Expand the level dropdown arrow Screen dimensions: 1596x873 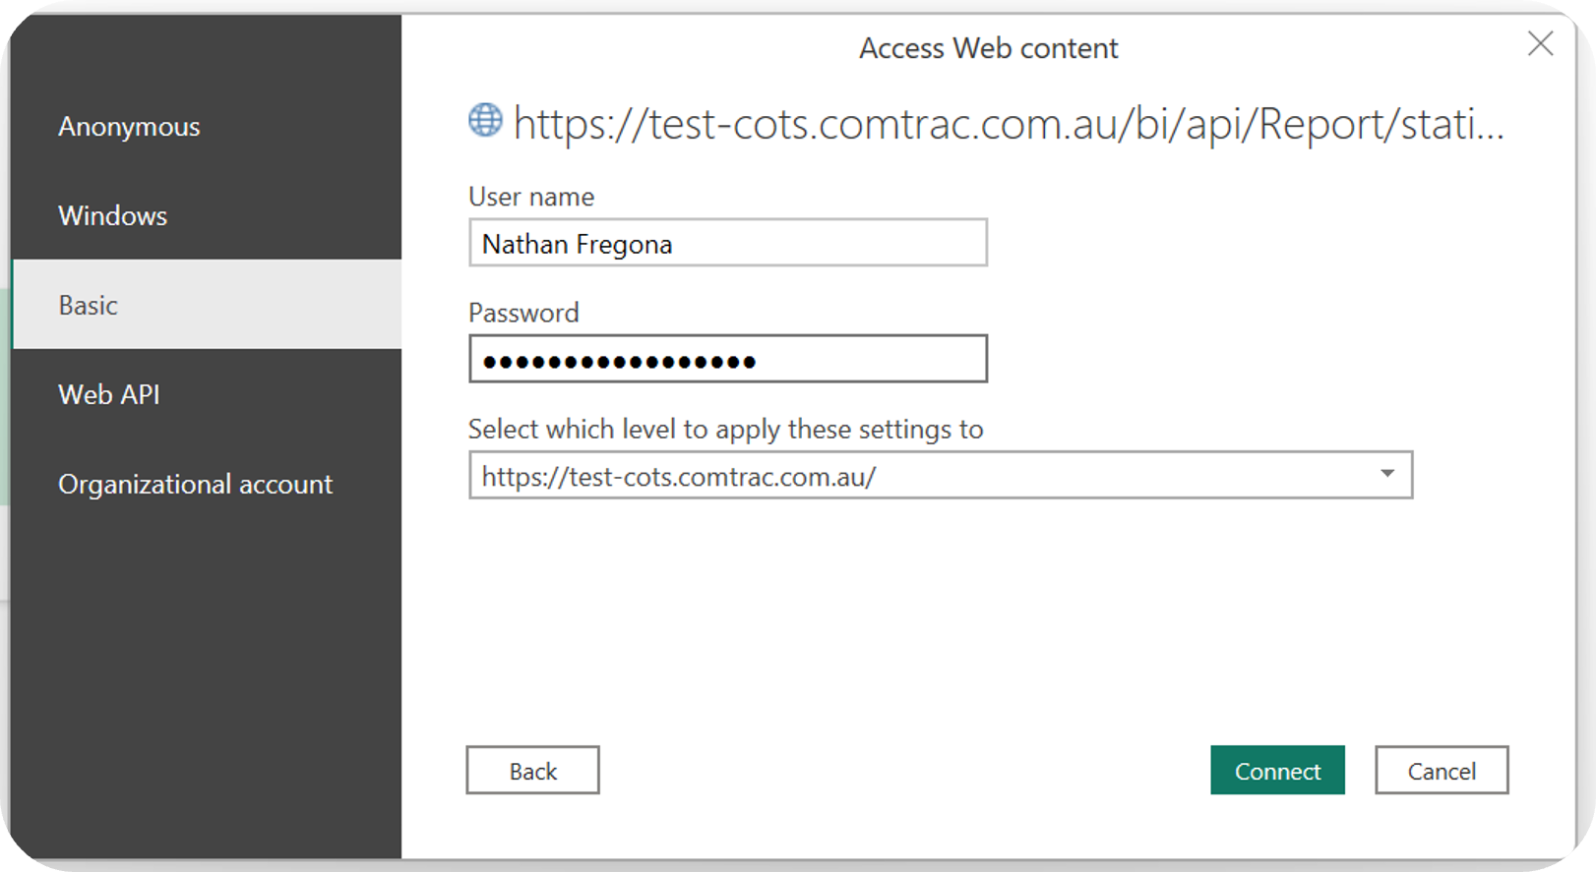(x=1386, y=475)
